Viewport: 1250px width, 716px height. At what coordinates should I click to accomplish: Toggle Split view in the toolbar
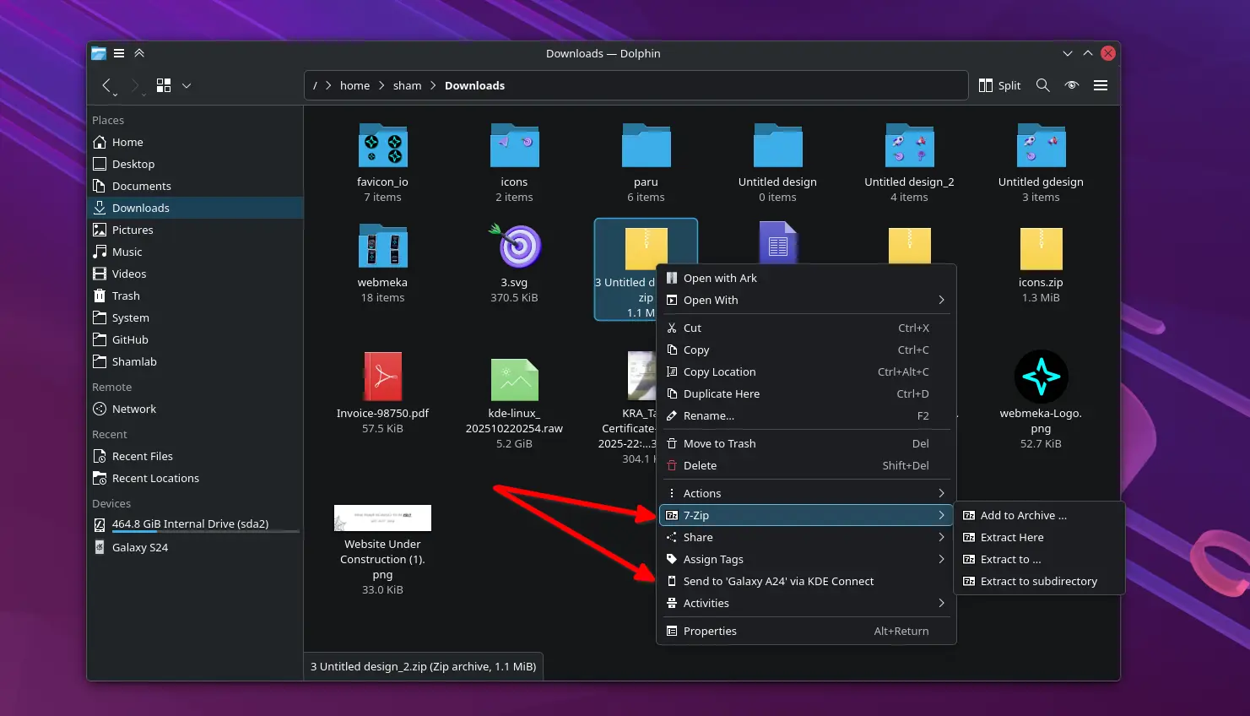click(999, 85)
